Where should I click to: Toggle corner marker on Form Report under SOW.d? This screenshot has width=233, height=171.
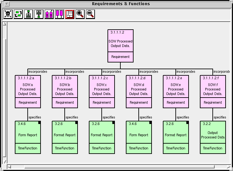[x=151, y=122]
